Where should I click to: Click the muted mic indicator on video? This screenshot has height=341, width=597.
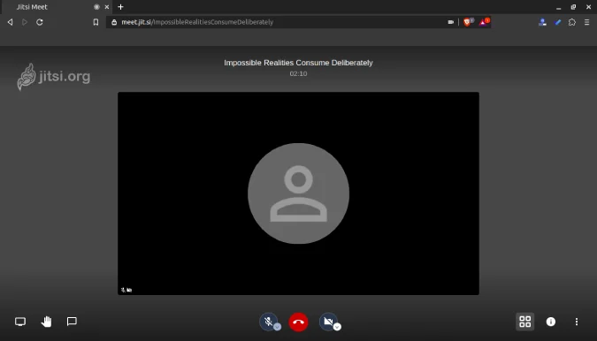tap(123, 290)
